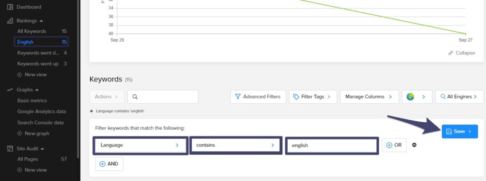486x181 pixels.
Task: Select the English rankings view
Action: 42,42
